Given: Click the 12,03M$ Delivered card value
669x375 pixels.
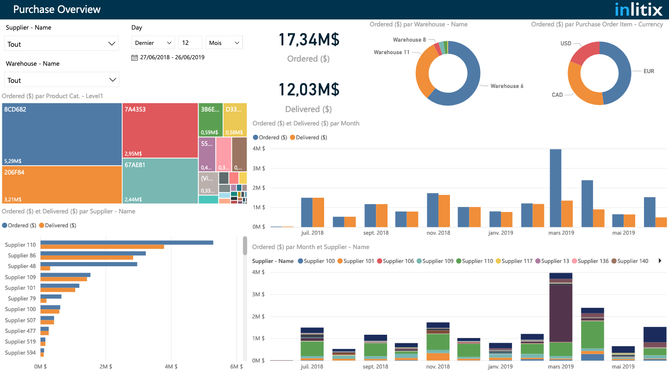Looking at the screenshot, I should tap(309, 89).
